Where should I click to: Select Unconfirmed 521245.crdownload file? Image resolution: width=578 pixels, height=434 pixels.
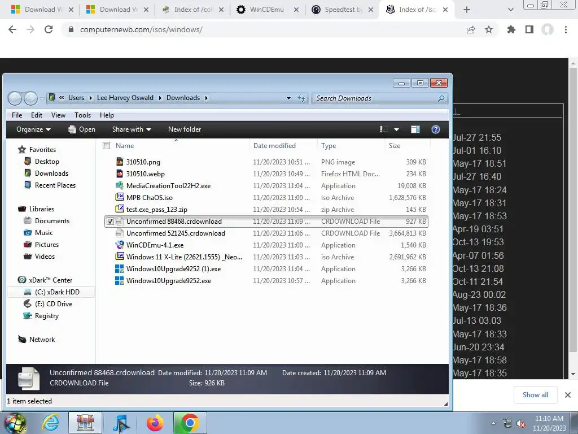point(266,233)
